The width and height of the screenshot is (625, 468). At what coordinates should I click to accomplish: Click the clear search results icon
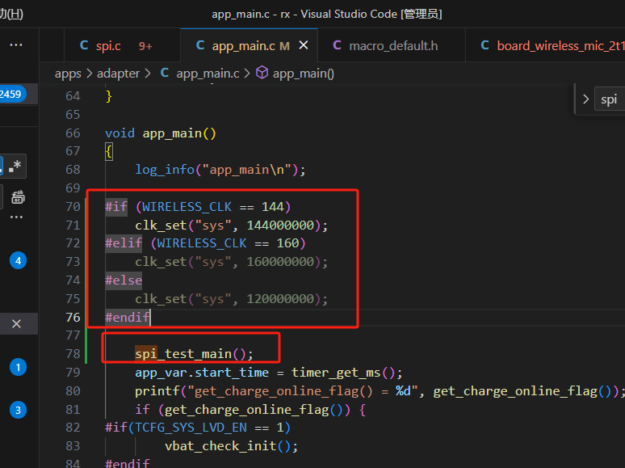tap(18, 197)
